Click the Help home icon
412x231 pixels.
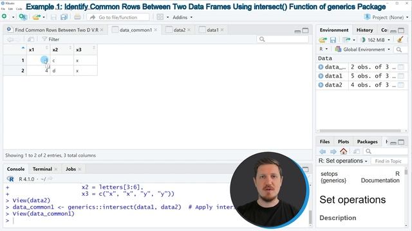point(343,151)
